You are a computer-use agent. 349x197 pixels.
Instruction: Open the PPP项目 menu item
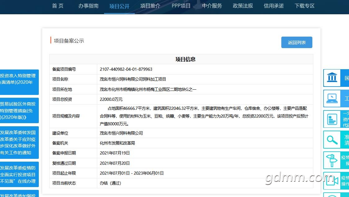[181, 6]
